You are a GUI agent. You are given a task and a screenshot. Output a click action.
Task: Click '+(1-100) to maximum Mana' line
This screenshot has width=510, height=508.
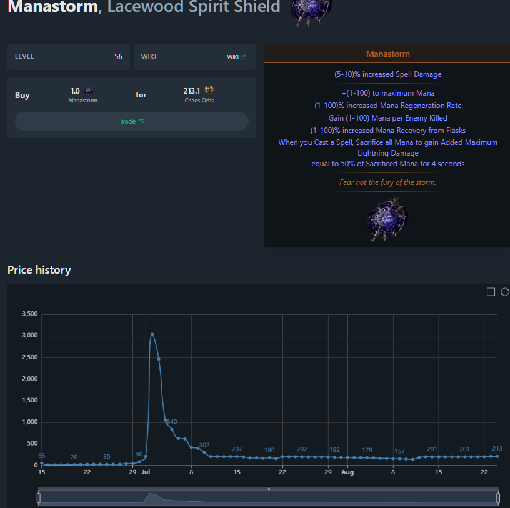pos(387,93)
